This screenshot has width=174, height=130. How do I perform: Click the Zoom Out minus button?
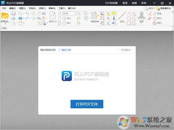(64, 23)
